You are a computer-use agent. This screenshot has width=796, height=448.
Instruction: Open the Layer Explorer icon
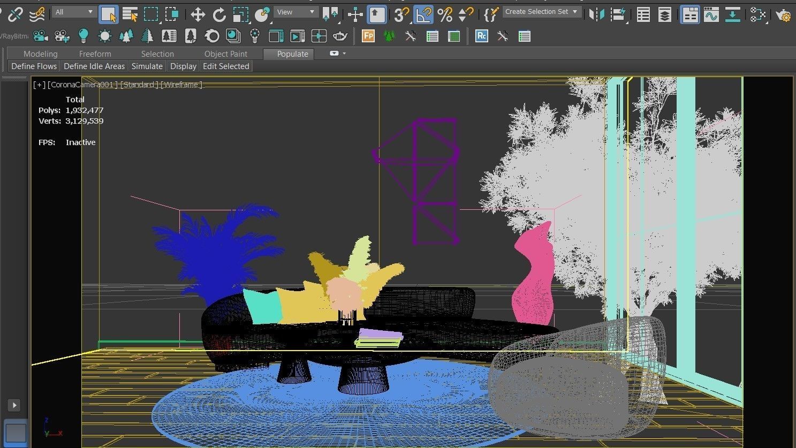coord(665,14)
